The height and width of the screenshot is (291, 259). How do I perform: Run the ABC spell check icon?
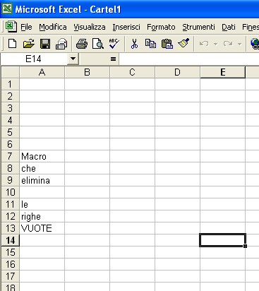(x=114, y=44)
